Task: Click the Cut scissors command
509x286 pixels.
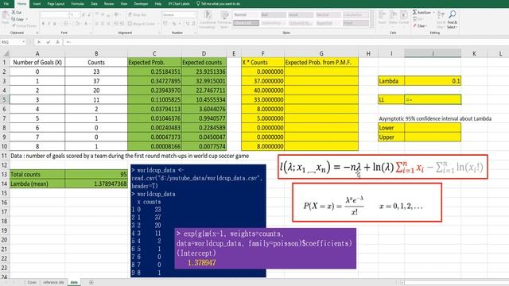Action: (x=17, y=13)
